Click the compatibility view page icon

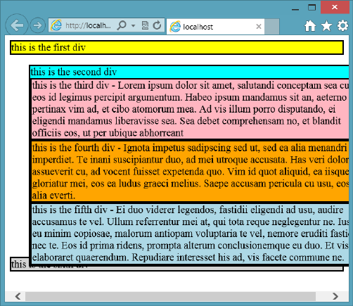pos(145,25)
